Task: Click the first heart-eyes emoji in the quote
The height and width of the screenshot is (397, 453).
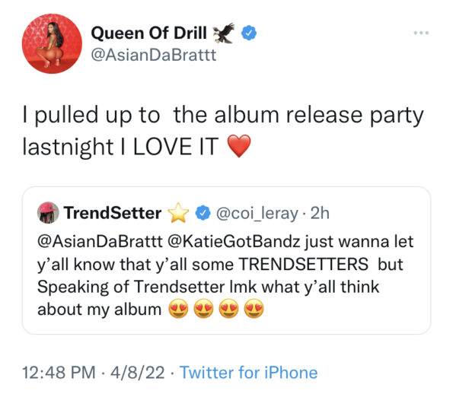Action: click(x=178, y=309)
